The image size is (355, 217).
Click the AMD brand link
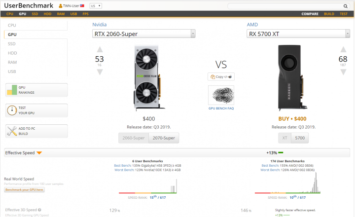point(252,25)
